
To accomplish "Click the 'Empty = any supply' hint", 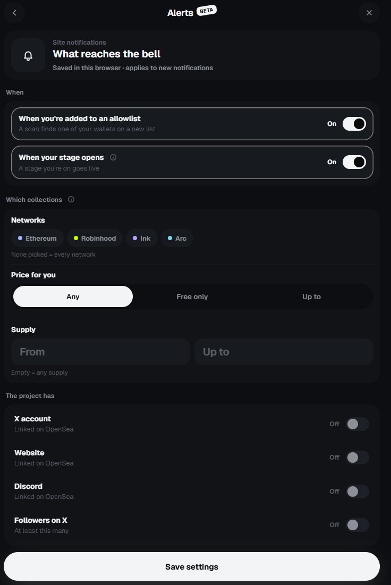I will click(x=39, y=372).
